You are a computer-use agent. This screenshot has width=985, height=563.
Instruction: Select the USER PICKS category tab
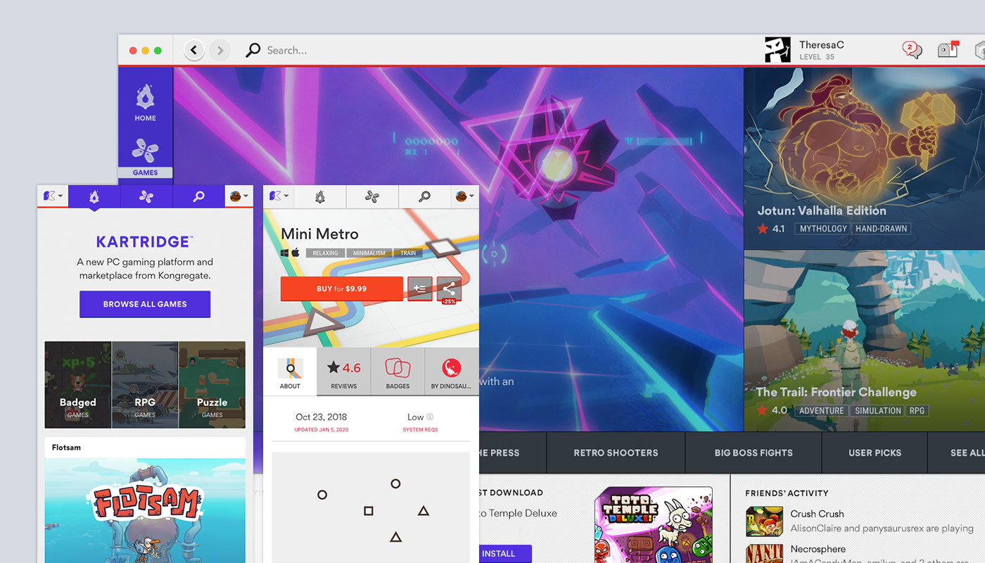[875, 453]
